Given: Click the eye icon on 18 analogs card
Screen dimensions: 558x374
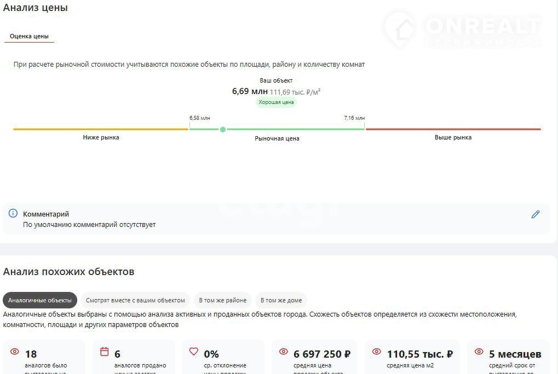Looking at the screenshot, I should pos(15,352).
